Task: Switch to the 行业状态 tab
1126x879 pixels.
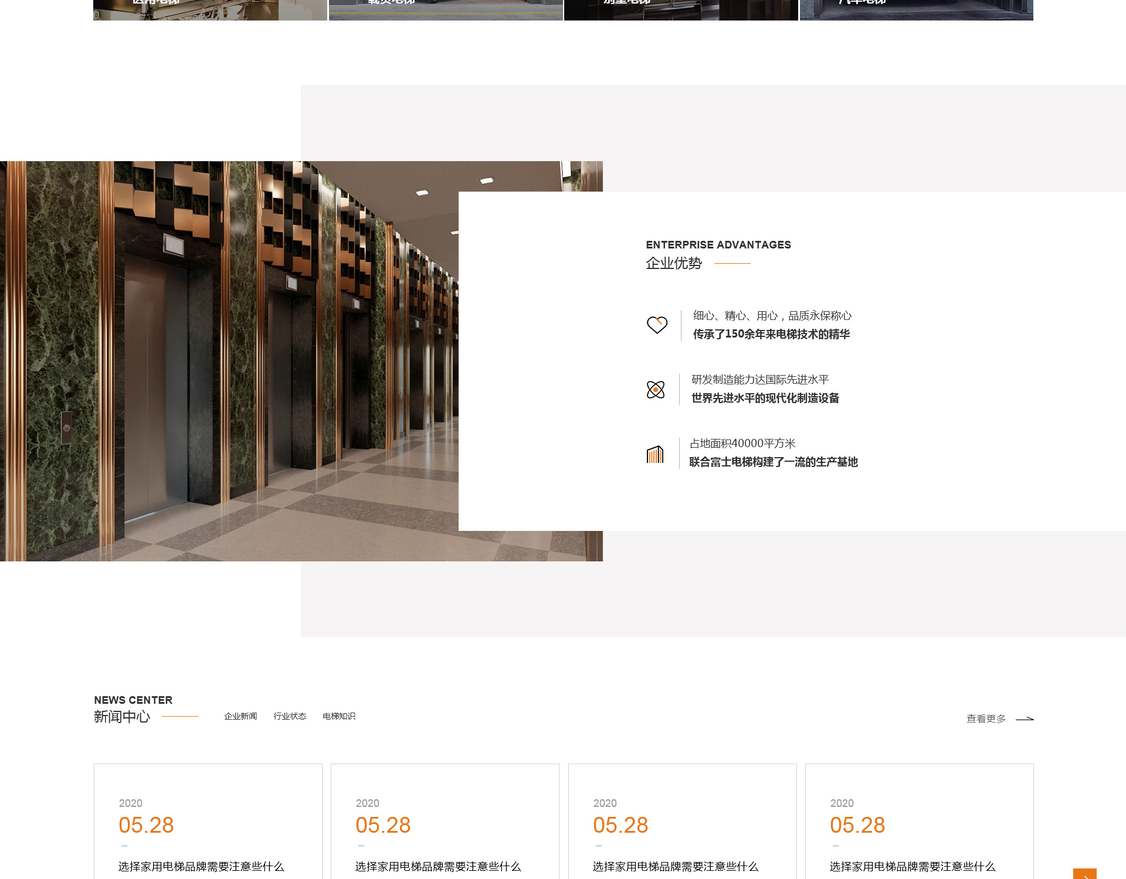Action: tap(290, 716)
